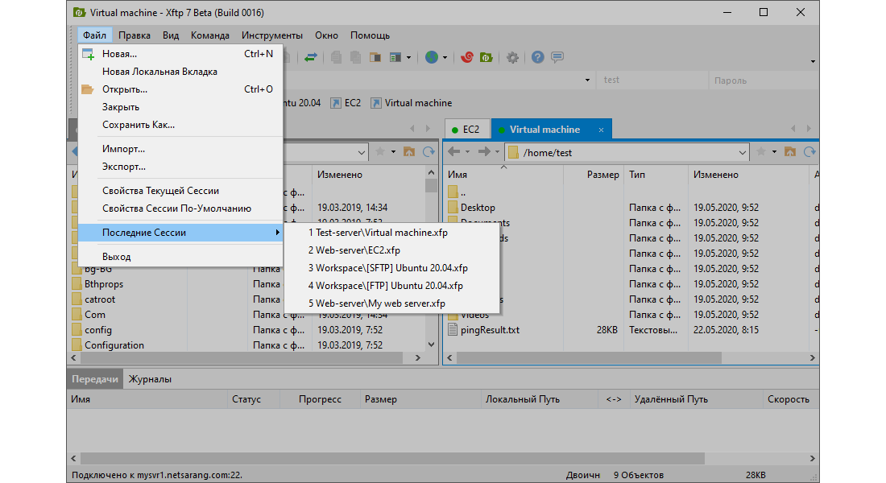The width and height of the screenshot is (886, 483).
Task: Go back in the remote pane
Action: [x=453, y=151]
